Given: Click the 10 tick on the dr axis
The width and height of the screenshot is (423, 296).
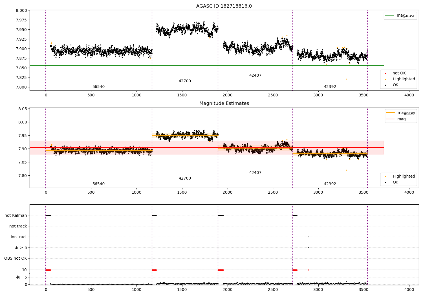Looking at the screenshot, I should [25, 270].
